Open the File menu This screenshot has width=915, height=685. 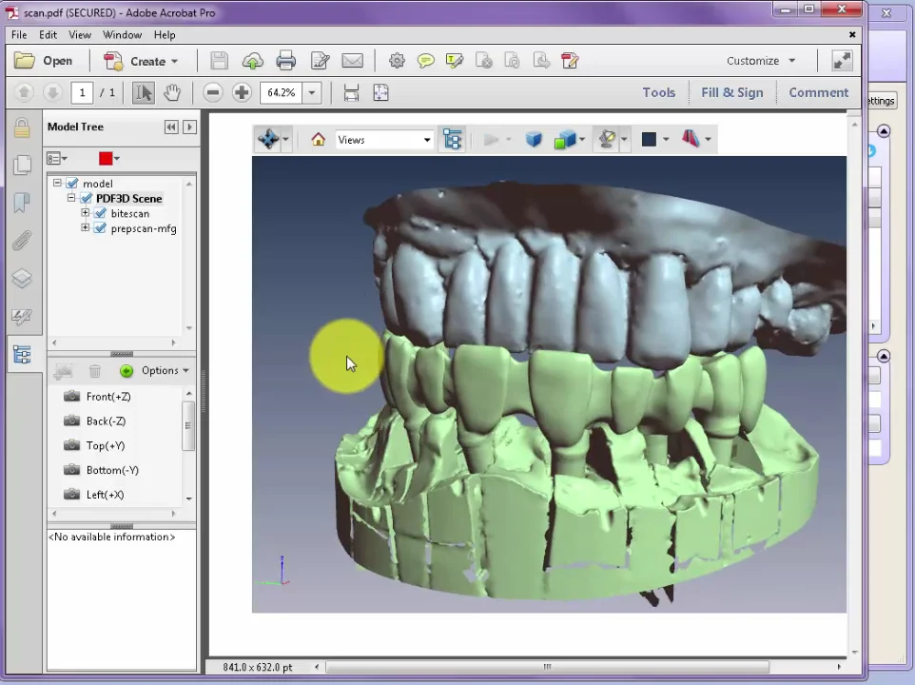click(x=19, y=35)
